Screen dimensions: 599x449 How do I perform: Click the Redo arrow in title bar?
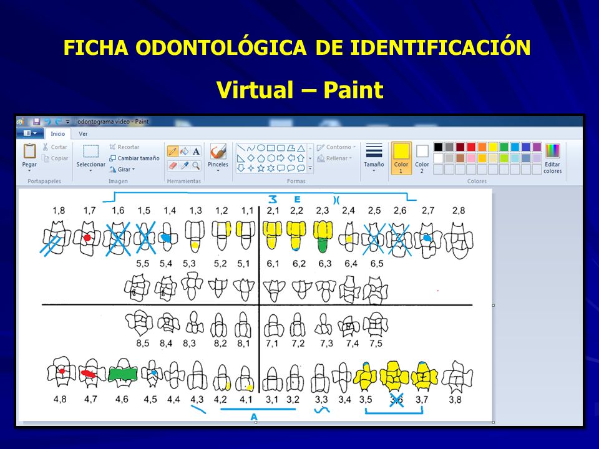point(58,122)
